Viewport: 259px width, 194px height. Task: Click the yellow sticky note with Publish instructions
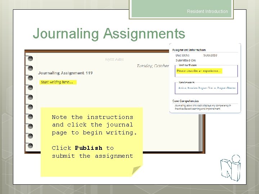coord(92,142)
